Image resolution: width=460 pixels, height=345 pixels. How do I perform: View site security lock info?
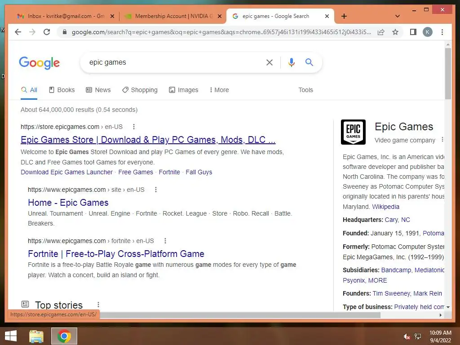(65, 32)
